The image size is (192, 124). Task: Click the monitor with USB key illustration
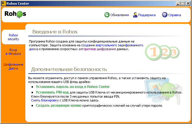(x=163, y=91)
